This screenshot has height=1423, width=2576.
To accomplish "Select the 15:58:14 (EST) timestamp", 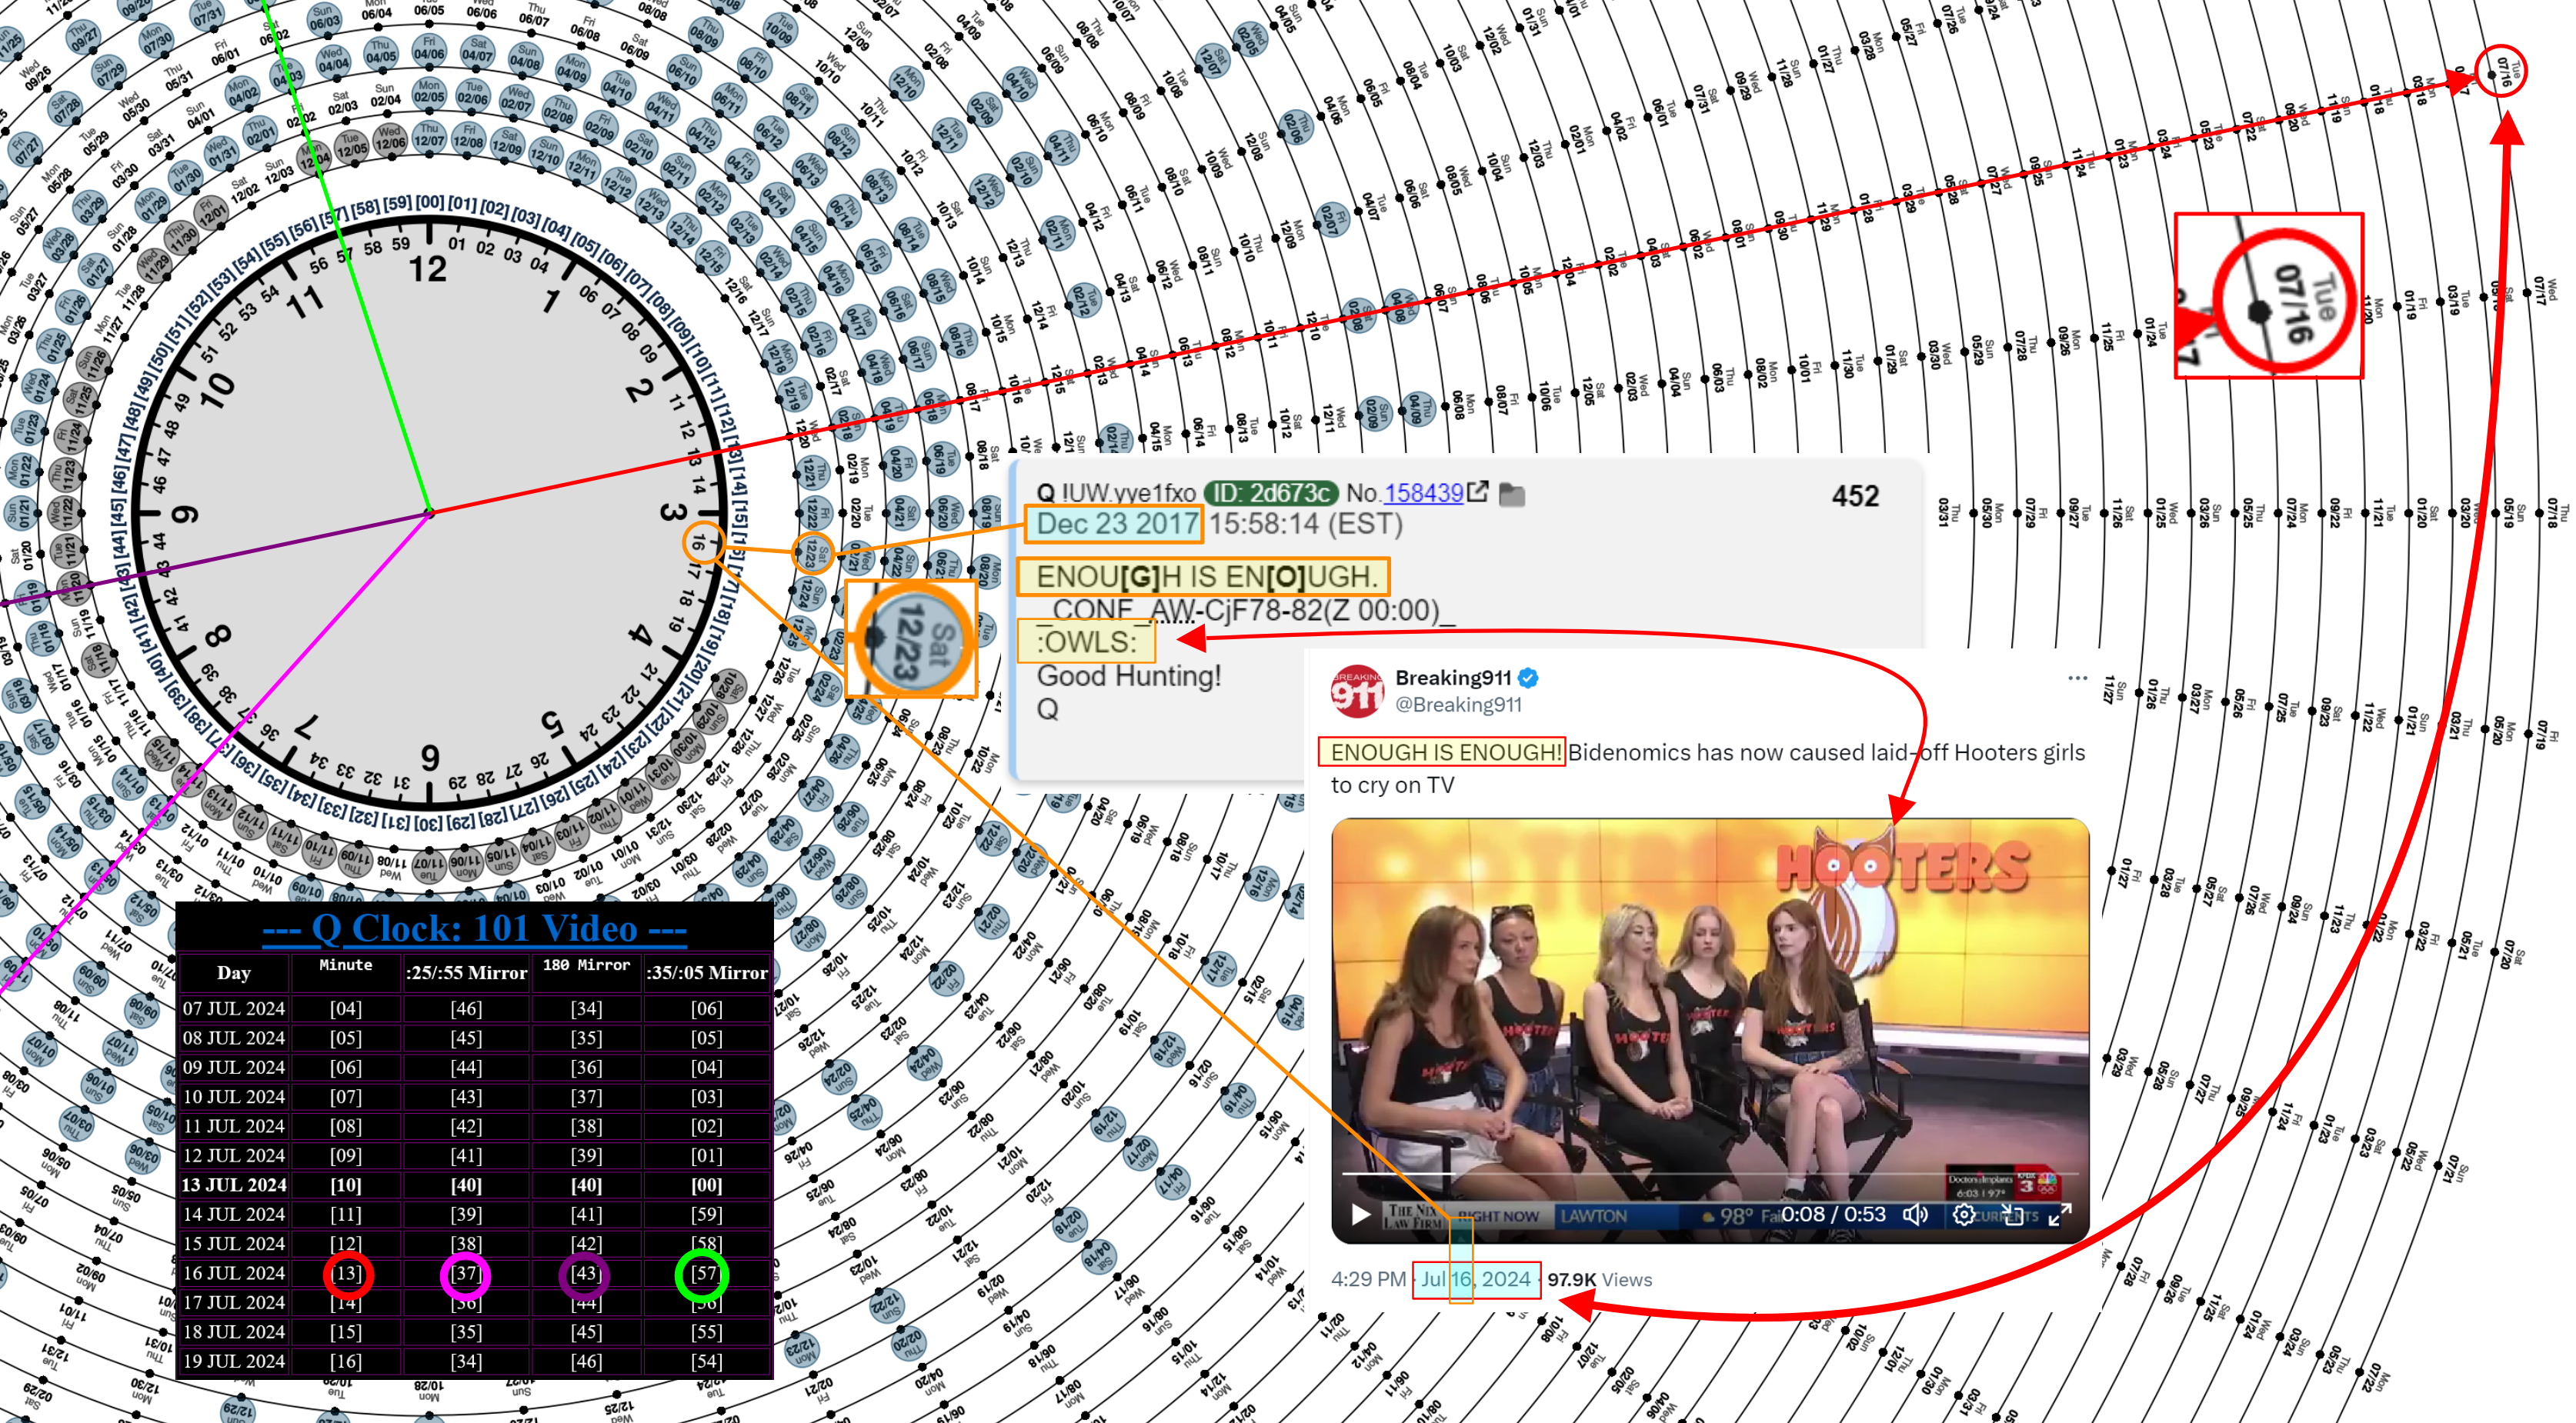I will pos(1305,524).
